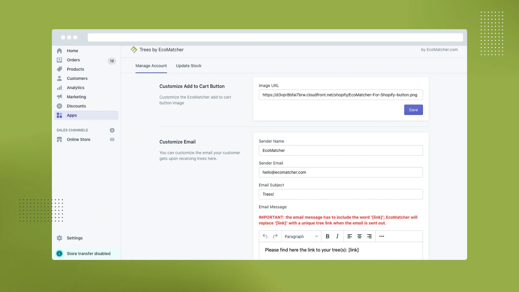
Task: Open the Paragraph style dropdown
Action: 301,237
